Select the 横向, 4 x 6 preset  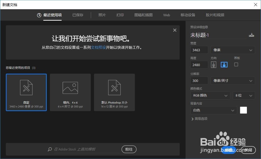coord(70,92)
